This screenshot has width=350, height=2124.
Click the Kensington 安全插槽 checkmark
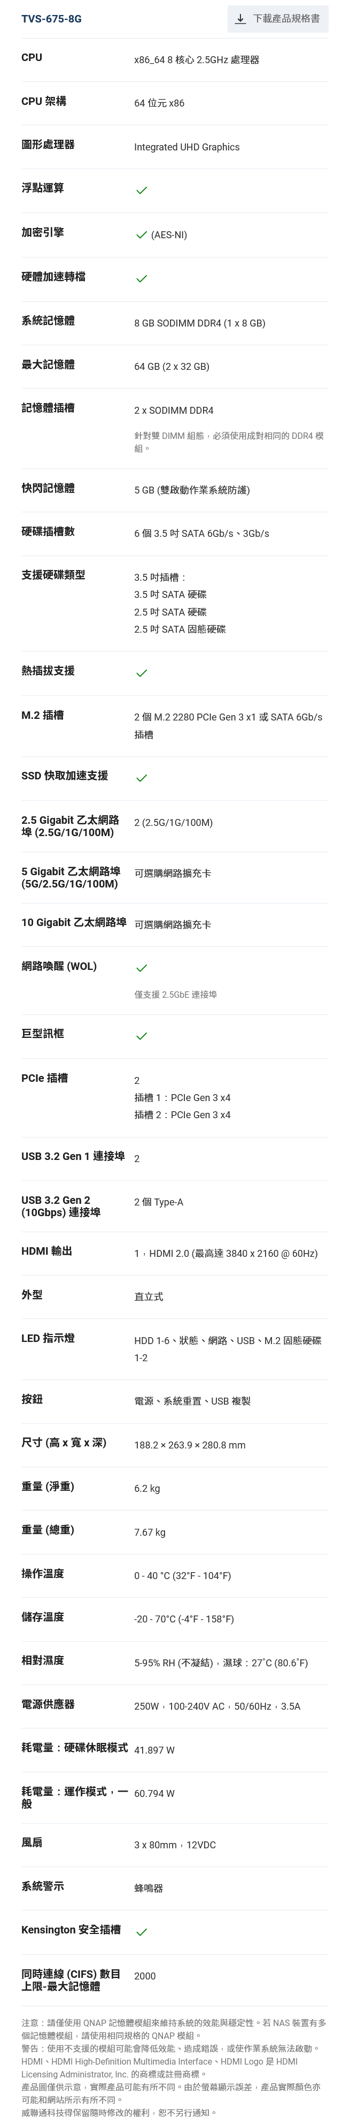pyautogui.click(x=142, y=1932)
